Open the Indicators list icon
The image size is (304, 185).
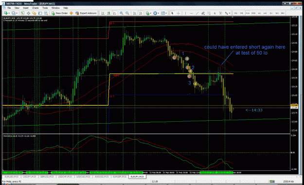[x=147, y=13]
